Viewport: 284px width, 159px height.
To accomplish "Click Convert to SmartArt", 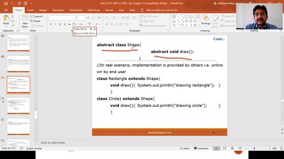I will tap(153, 26).
